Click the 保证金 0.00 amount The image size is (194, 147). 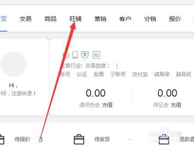pos(167,93)
